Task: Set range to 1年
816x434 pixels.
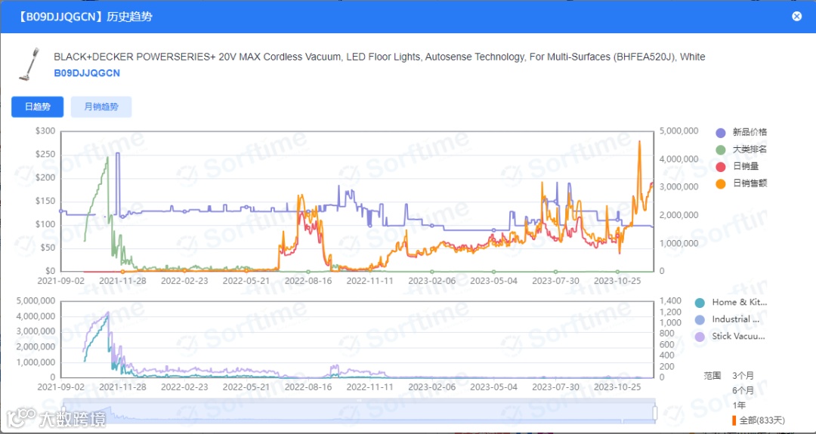Action: tap(738, 405)
